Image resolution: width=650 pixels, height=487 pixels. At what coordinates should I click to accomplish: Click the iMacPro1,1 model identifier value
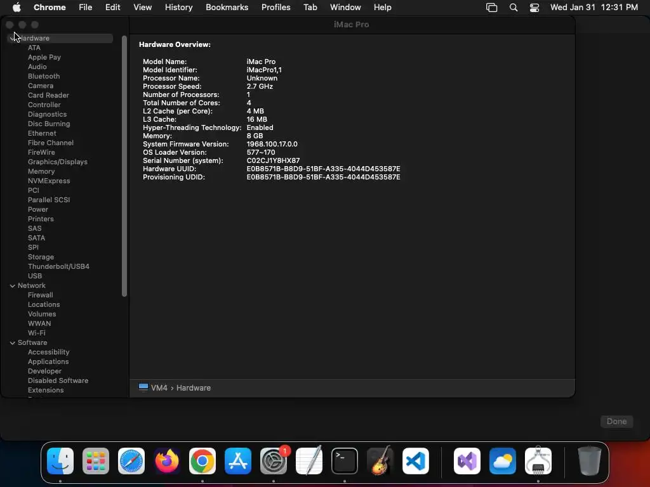click(x=264, y=70)
